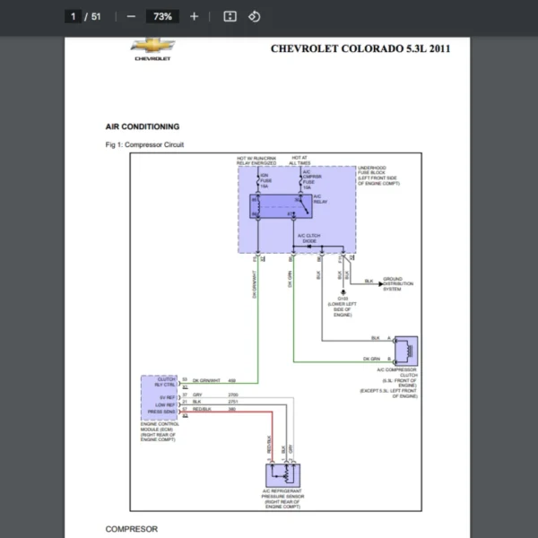Click the Fig 1: Compressor Circuit caption

pos(144,144)
